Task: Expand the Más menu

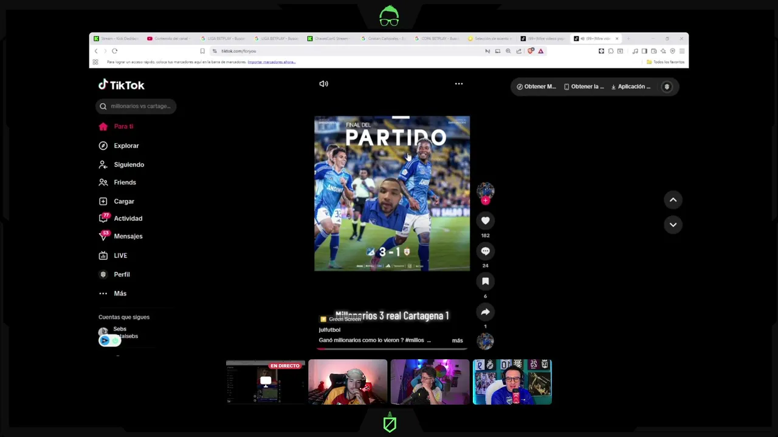Action: (113, 293)
